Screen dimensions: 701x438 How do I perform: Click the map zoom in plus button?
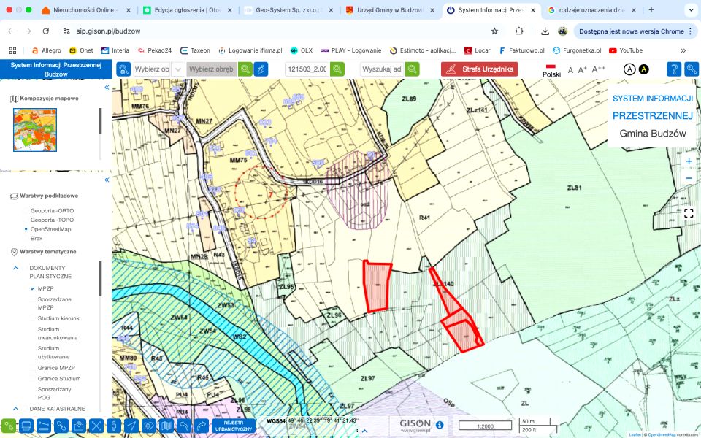(x=689, y=161)
